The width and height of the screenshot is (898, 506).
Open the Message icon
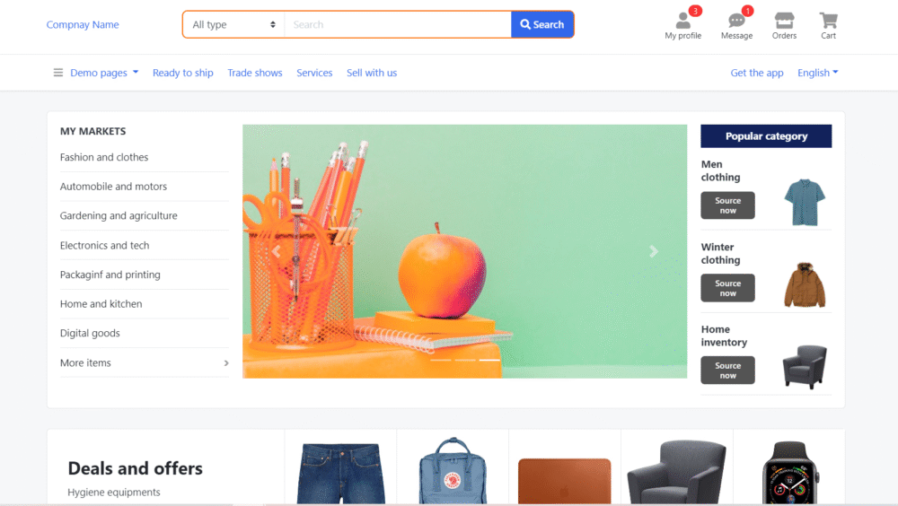(x=736, y=22)
